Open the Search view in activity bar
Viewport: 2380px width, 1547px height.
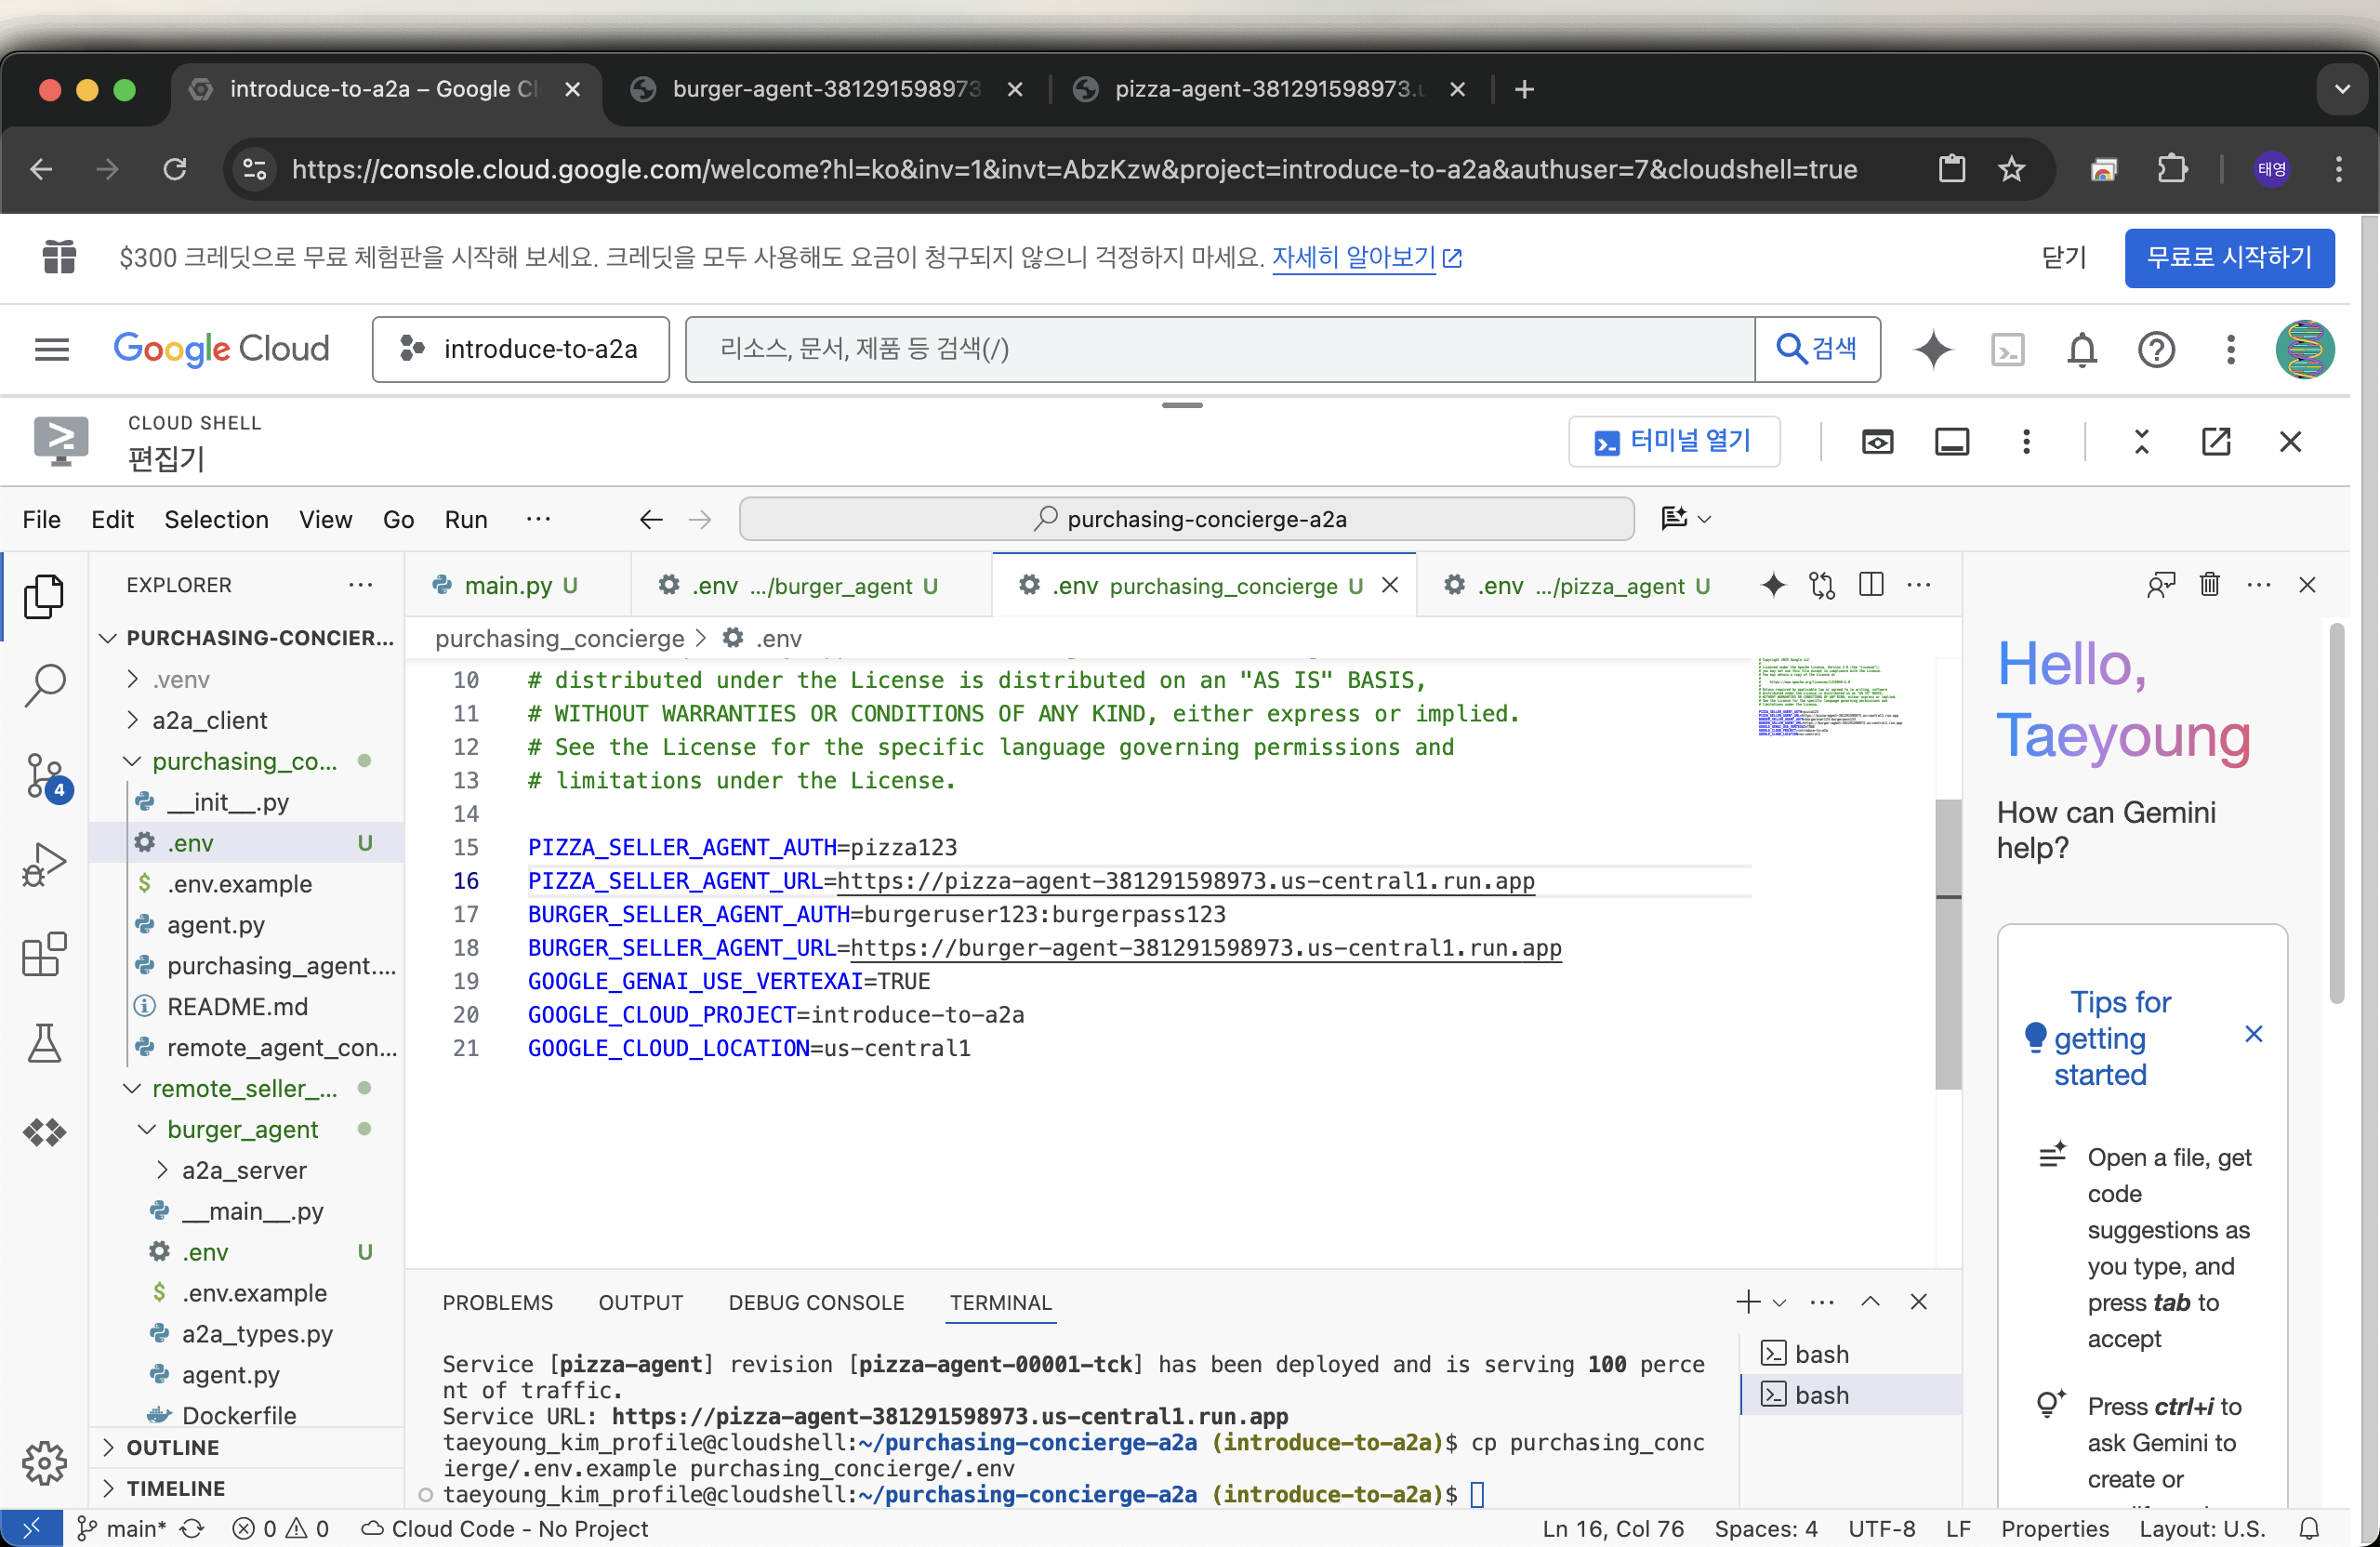pos(44,686)
